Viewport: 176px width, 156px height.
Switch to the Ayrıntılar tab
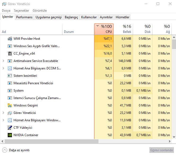point(106,17)
